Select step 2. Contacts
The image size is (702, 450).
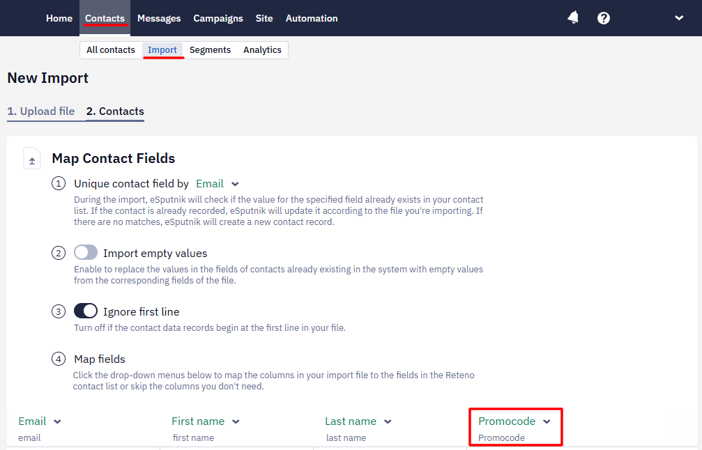click(115, 111)
